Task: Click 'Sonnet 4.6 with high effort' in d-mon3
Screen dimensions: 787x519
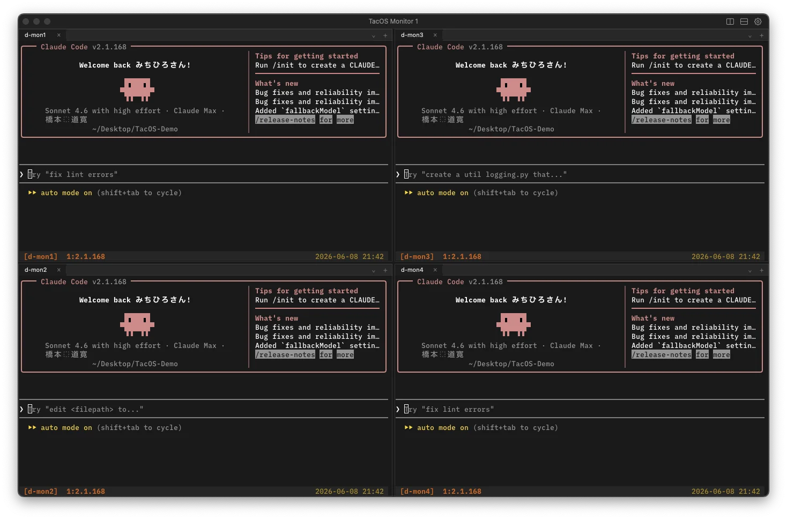Action: (x=479, y=111)
